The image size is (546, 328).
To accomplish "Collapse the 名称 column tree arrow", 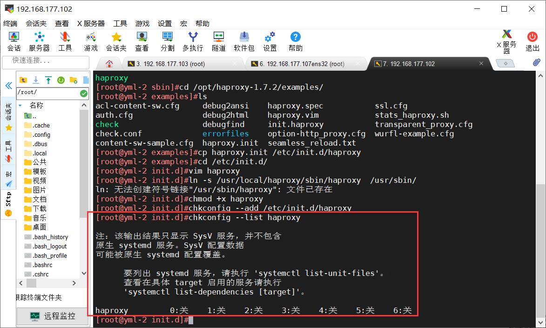I will click(20, 105).
